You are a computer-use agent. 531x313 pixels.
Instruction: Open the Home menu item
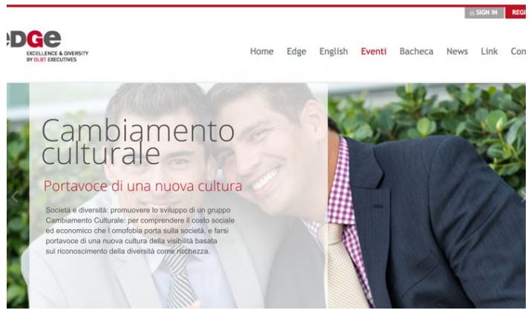click(262, 51)
